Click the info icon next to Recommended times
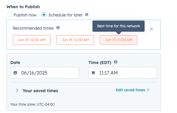 point(58,28)
